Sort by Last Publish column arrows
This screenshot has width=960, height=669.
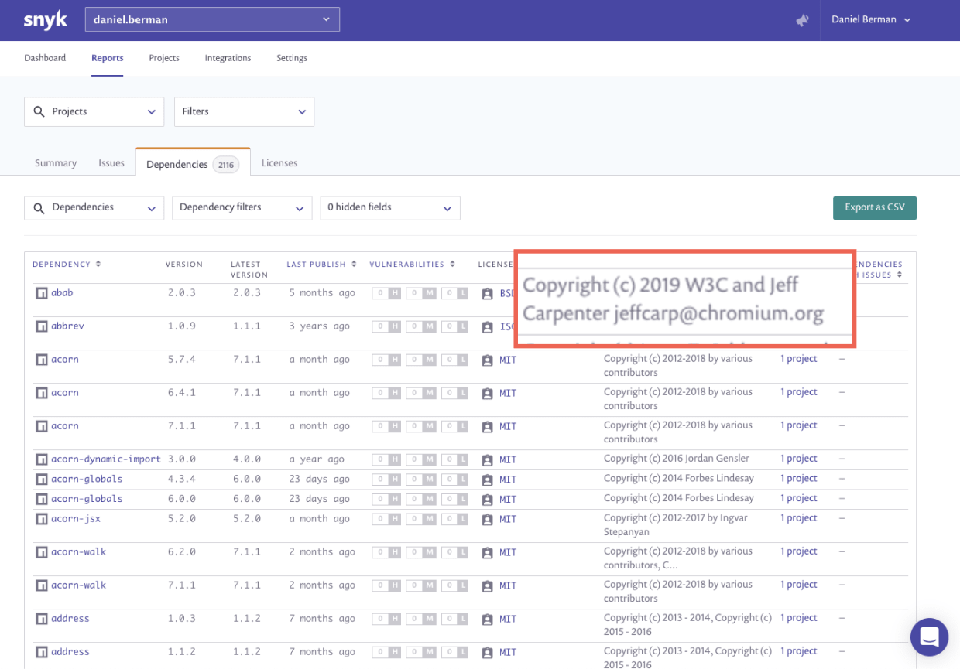coord(354,265)
